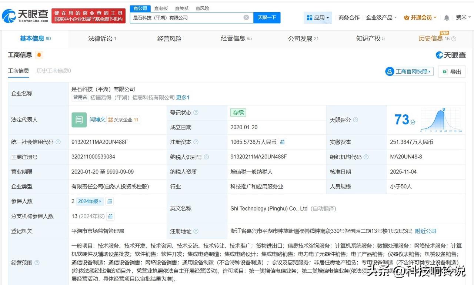Click the Tianyancha logo

(25, 16)
